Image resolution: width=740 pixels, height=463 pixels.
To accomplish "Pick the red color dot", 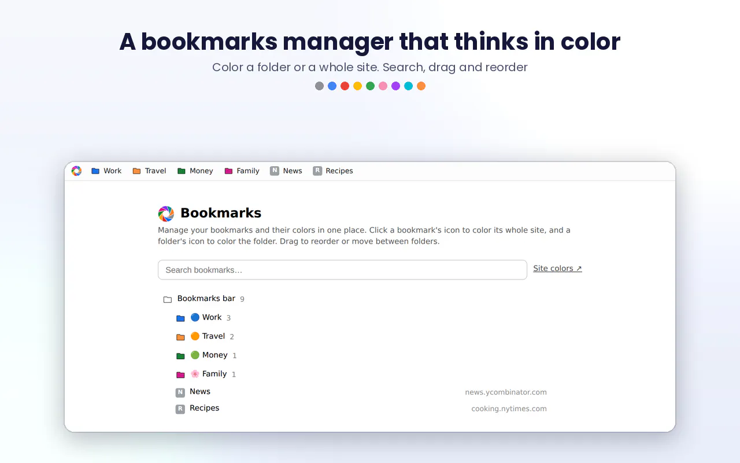I will click(345, 86).
